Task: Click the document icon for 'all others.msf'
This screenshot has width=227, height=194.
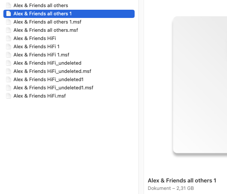Action: tap(9, 30)
